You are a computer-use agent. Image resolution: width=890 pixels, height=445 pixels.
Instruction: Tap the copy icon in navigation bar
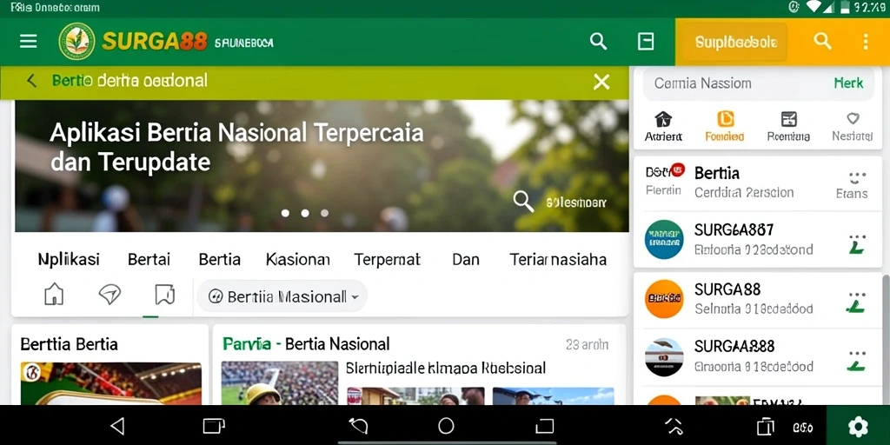[766, 426]
